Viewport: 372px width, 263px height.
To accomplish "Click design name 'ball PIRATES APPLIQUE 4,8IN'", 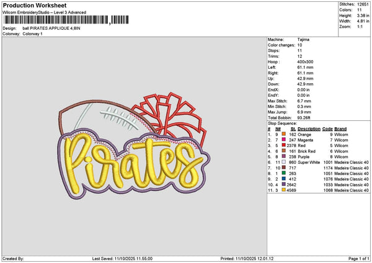I will pyautogui.click(x=51, y=29).
